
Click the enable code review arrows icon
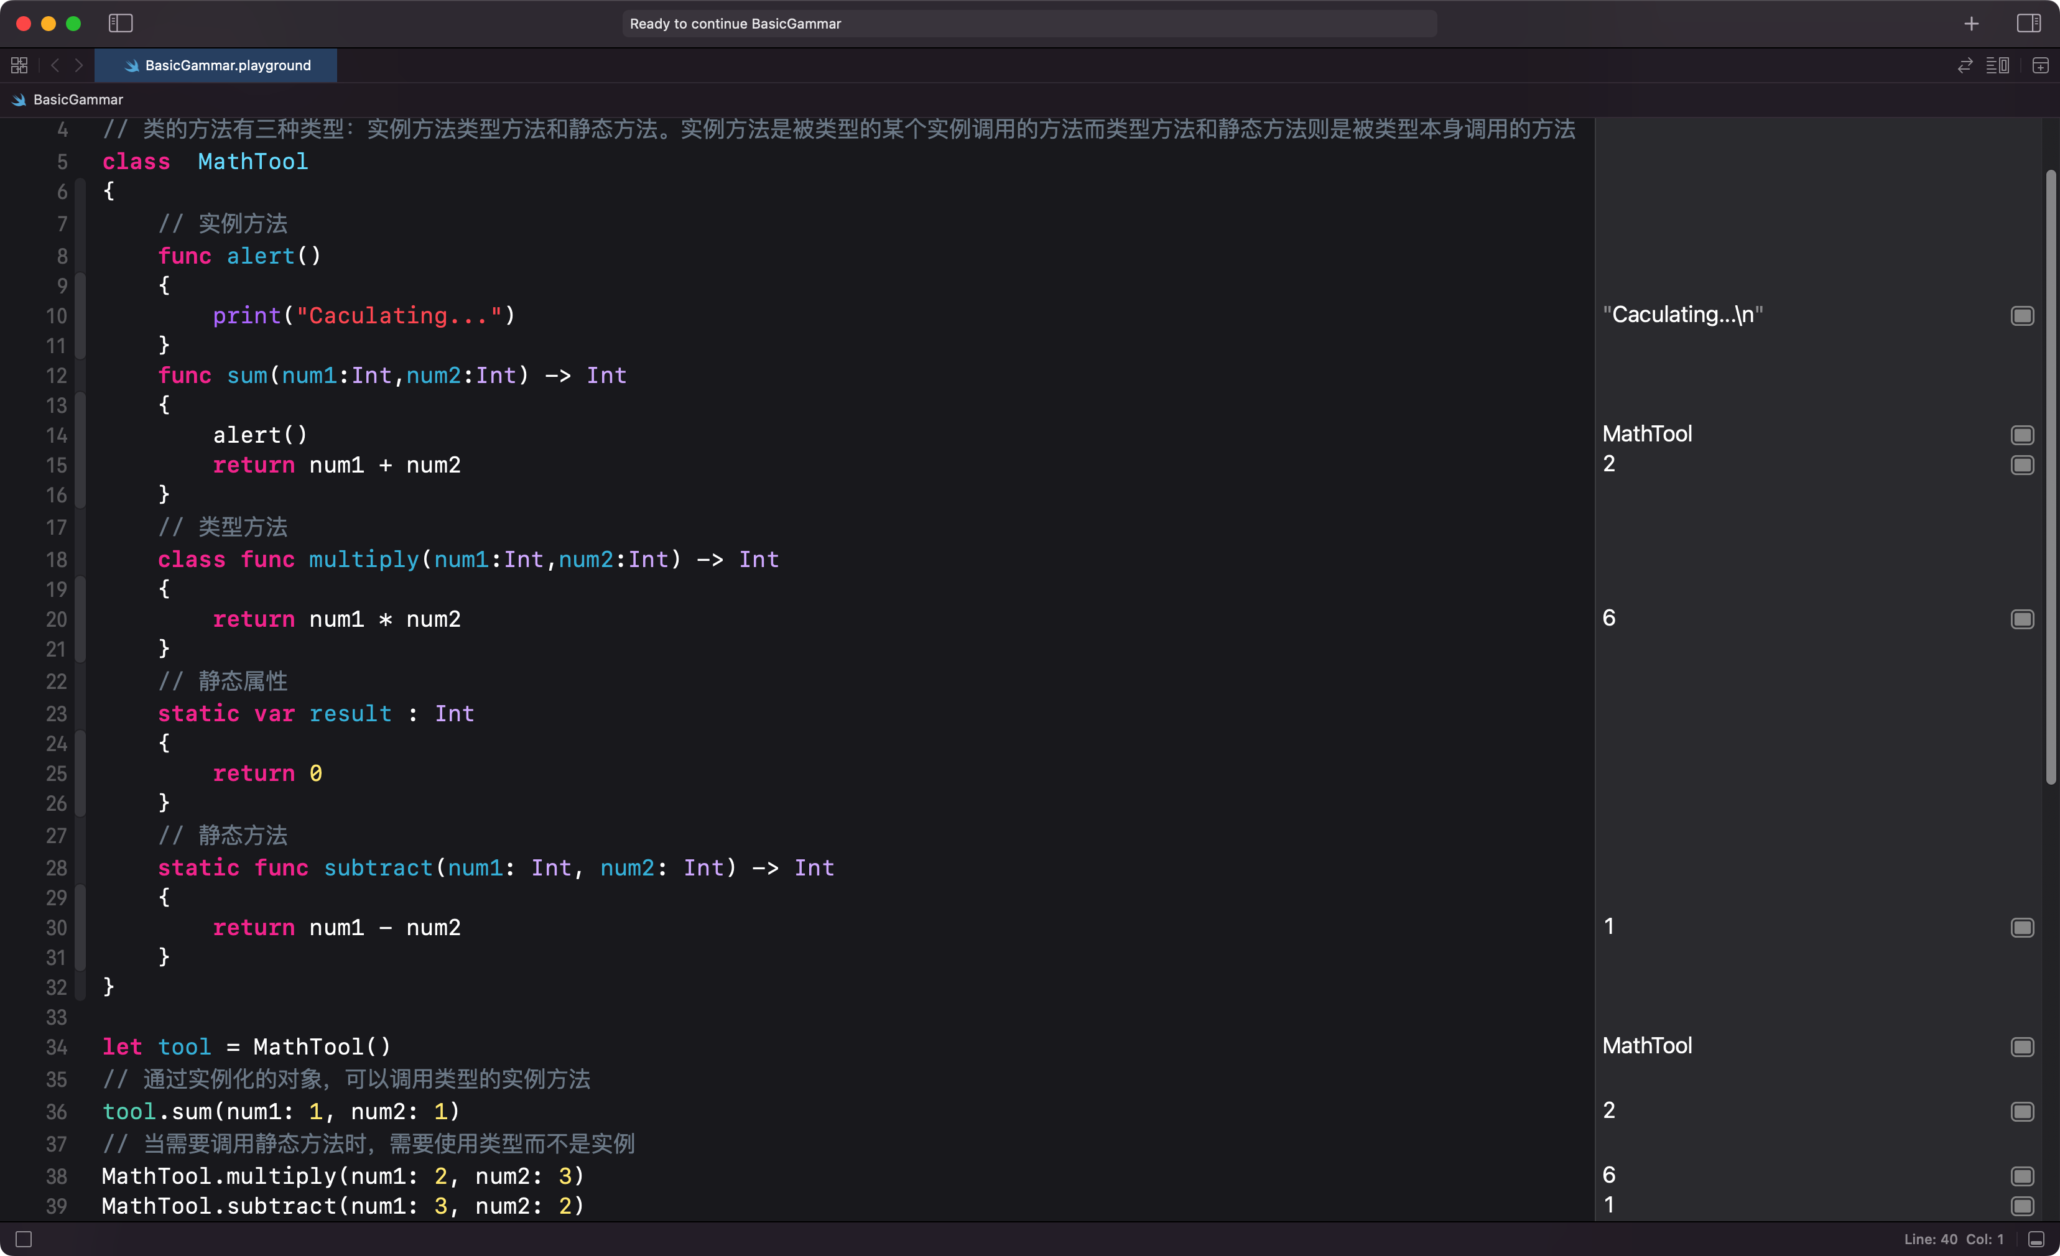tap(1965, 65)
